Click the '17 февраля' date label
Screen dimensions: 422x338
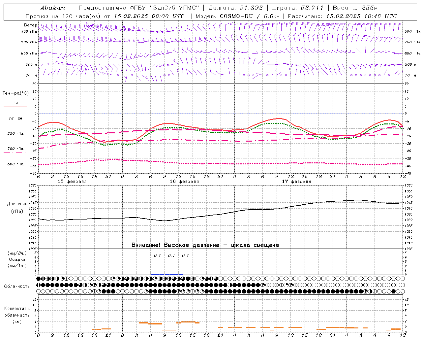[296, 182]
